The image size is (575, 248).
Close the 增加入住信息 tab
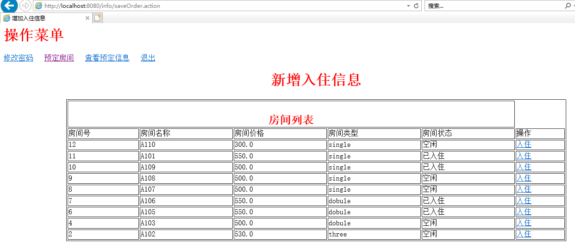pyautogui.click(x=87, y=18)
